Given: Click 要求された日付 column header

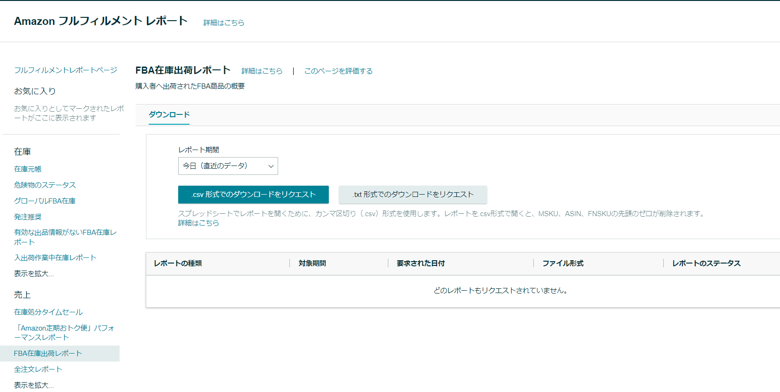Looking at the screenshot, I should 421,264.
